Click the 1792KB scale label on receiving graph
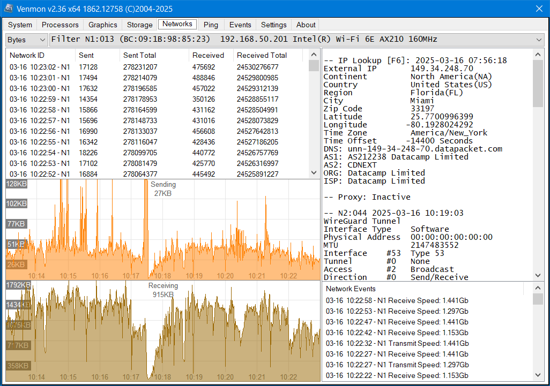 tap(18, 285)
